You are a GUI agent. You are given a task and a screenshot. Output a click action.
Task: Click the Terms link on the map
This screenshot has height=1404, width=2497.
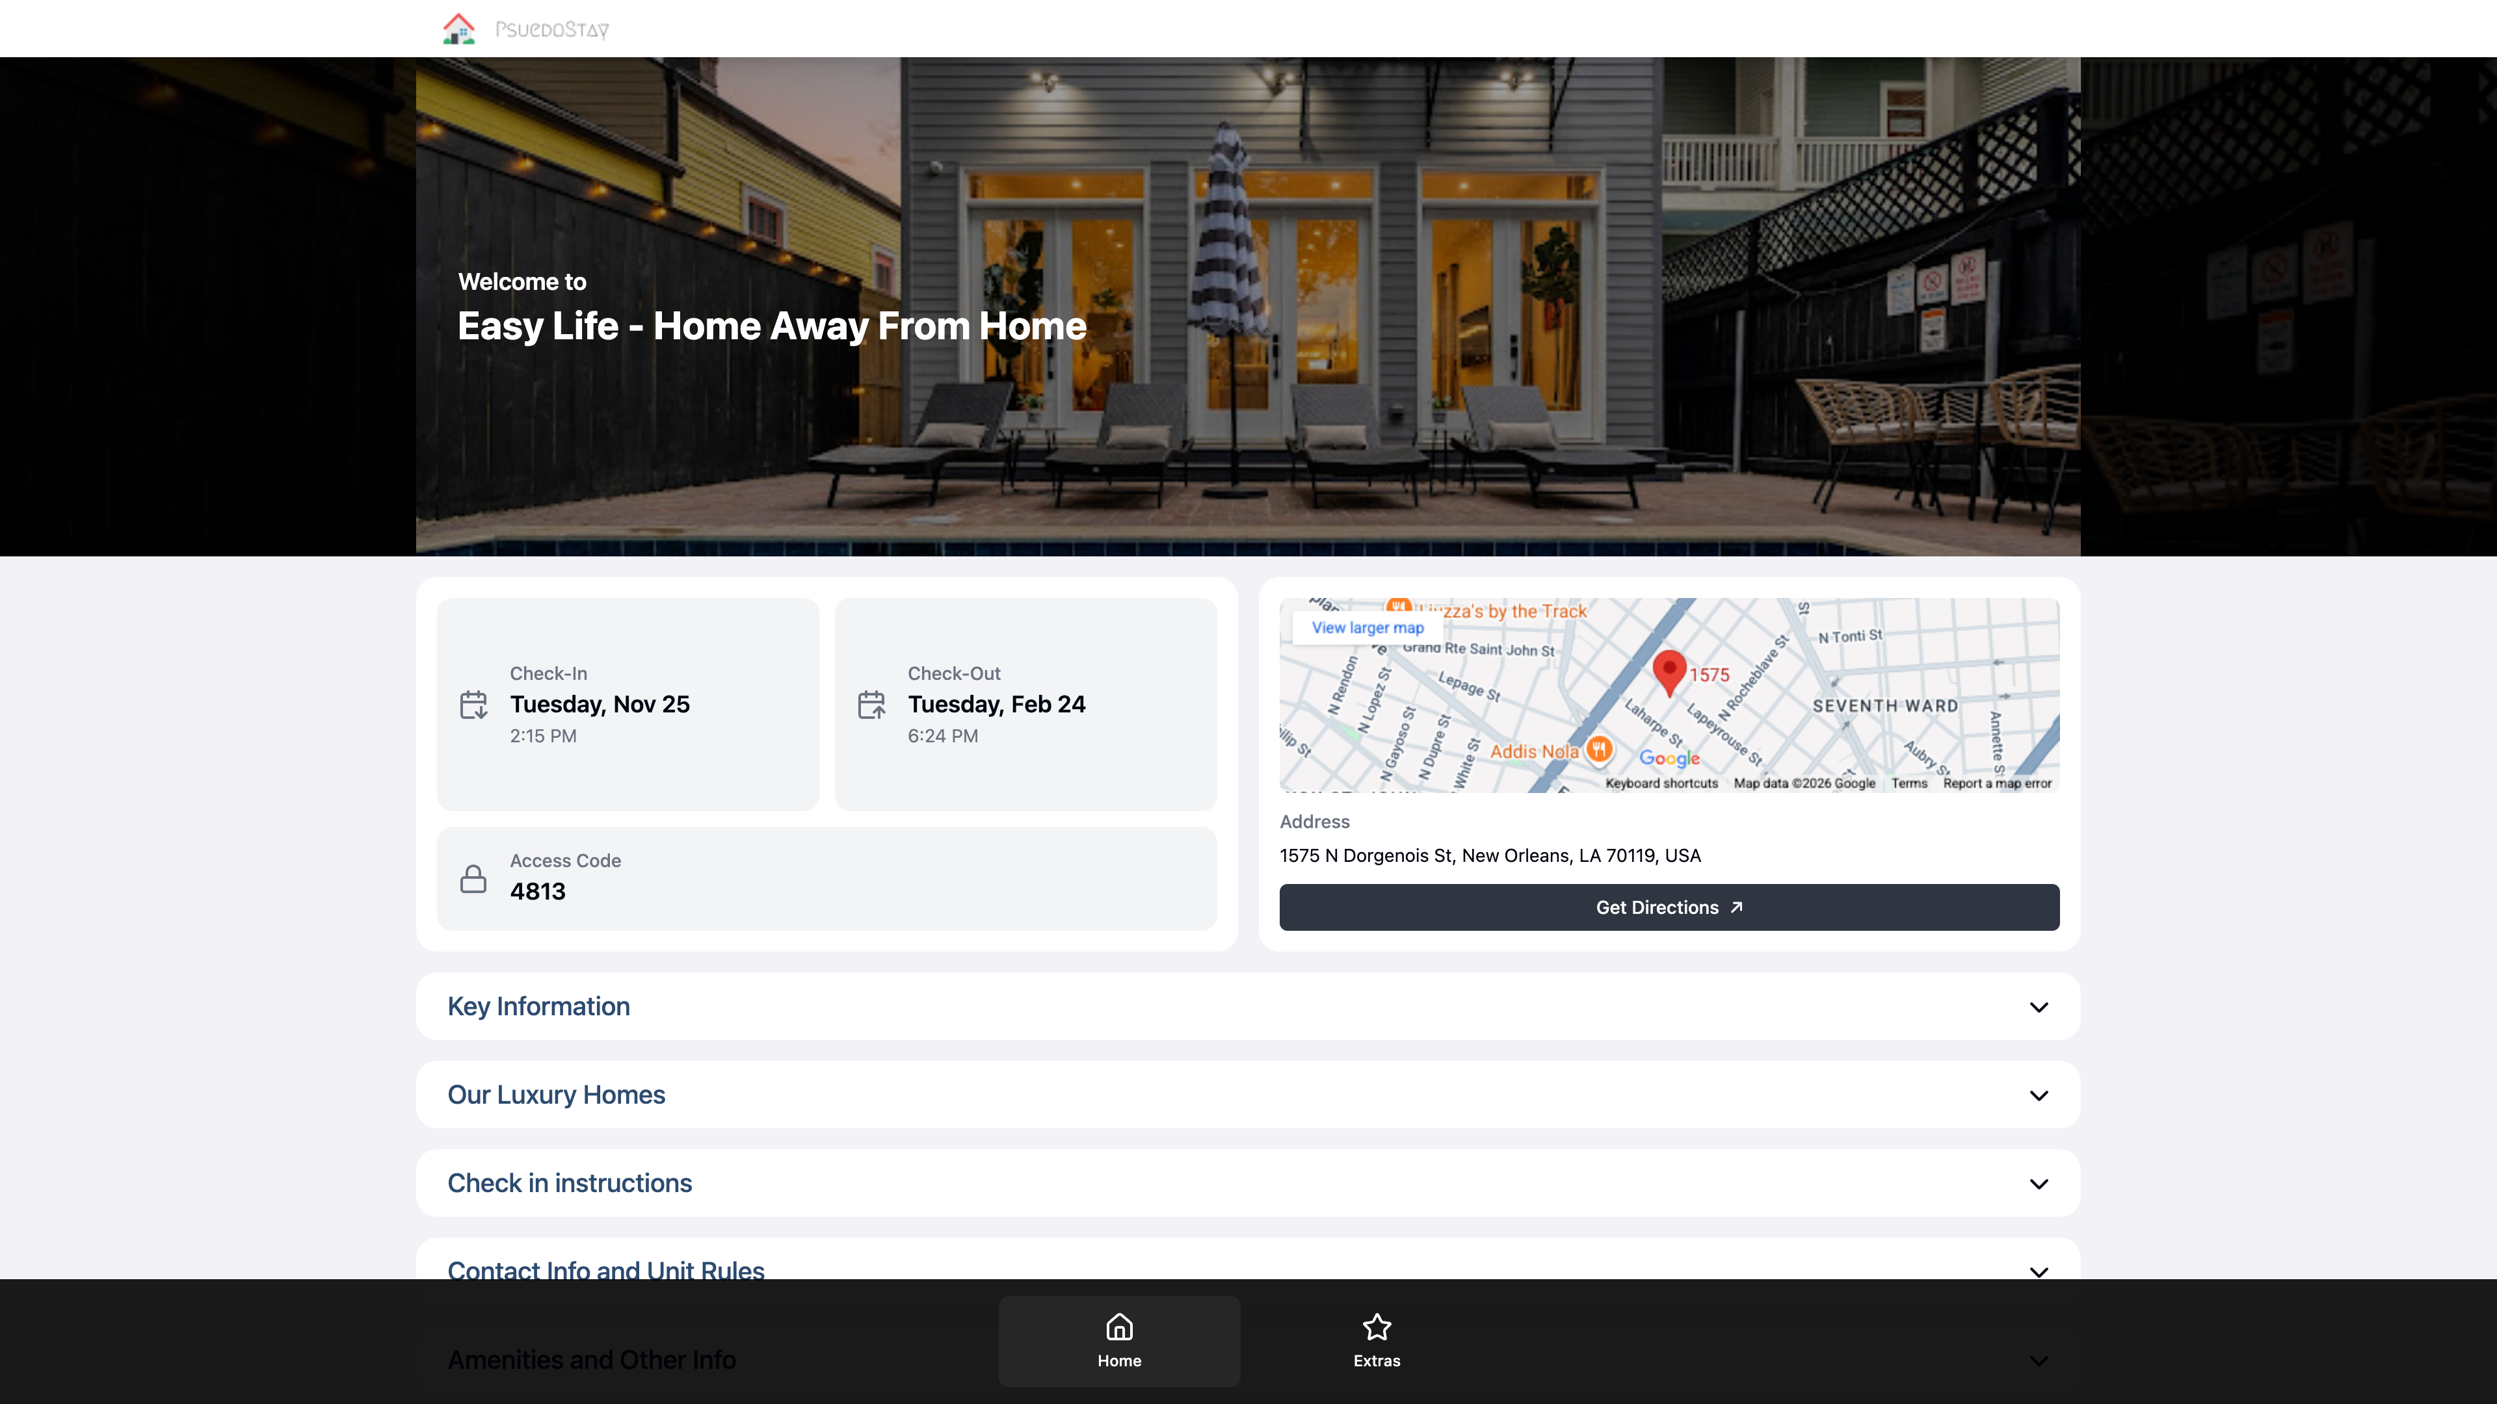[x=1909, y=783]
